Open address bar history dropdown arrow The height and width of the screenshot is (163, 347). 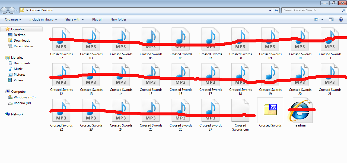click(270, 10)
